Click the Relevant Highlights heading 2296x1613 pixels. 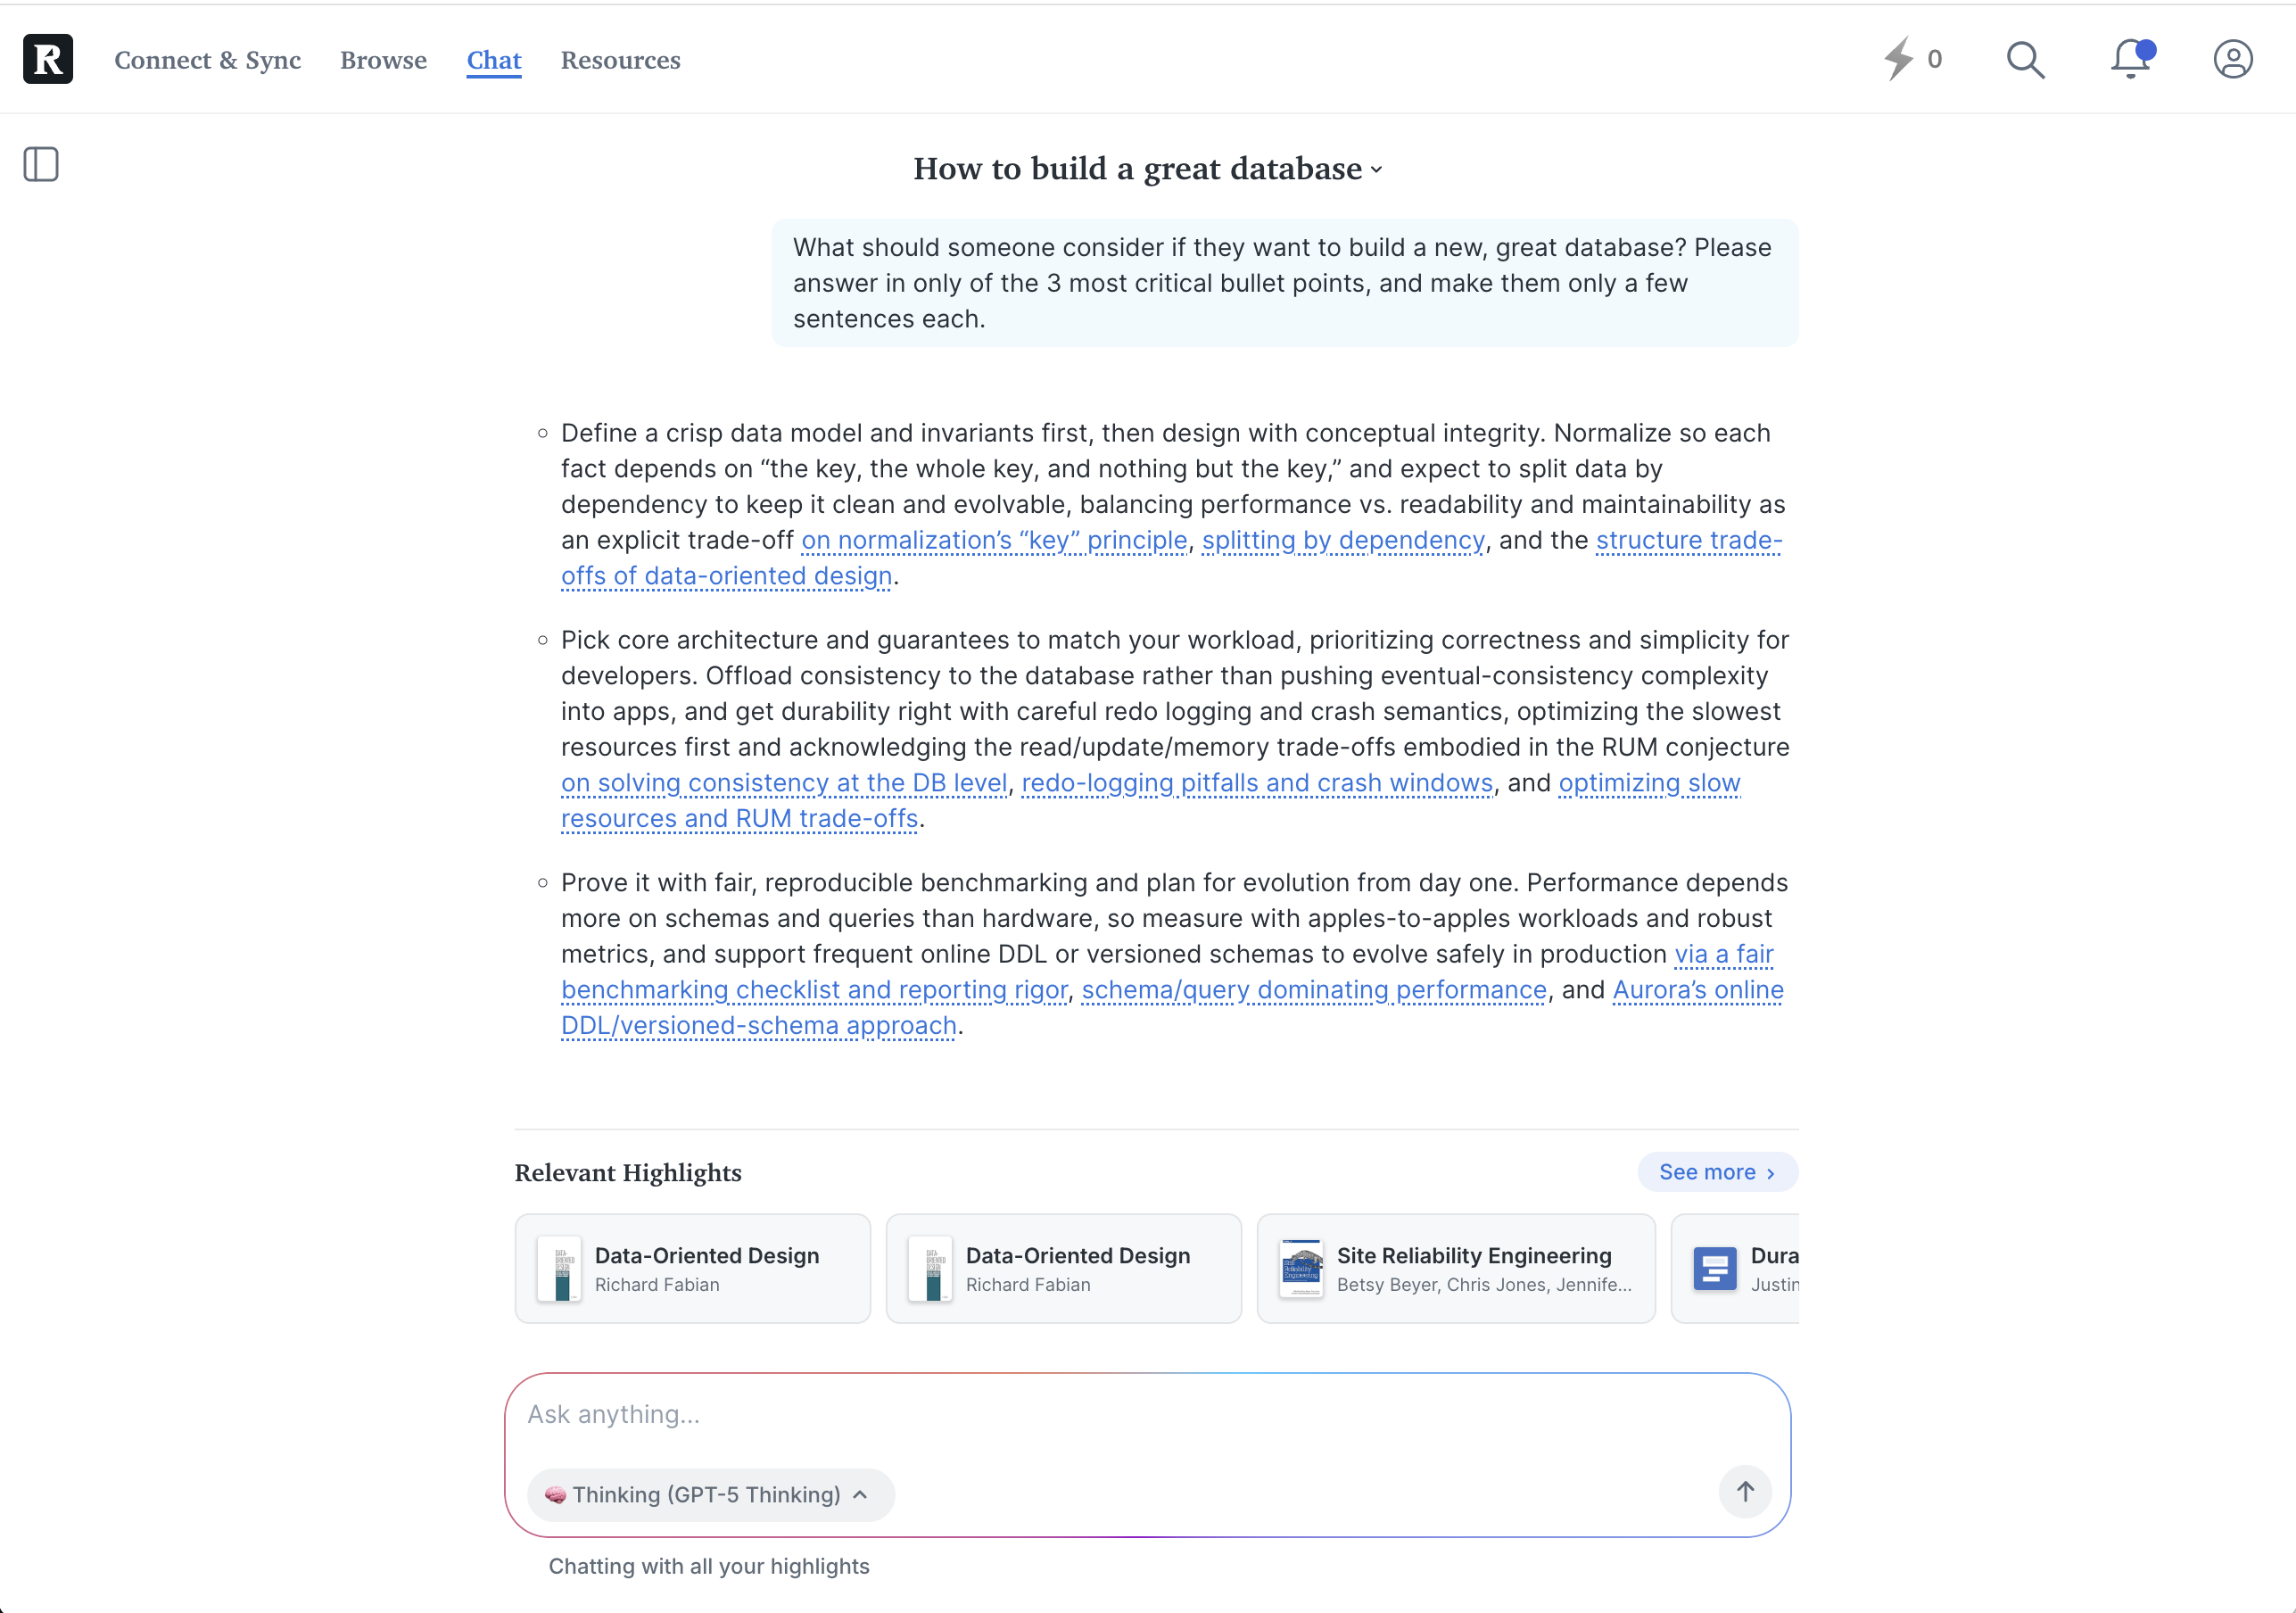click(x=628, y=1173)
